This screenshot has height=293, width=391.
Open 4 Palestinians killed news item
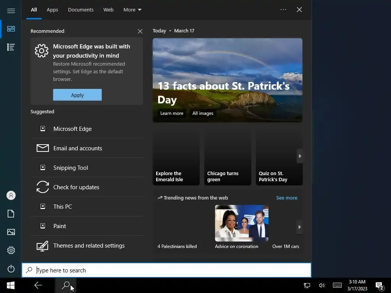pyautogui.click(x=177, y=246)
